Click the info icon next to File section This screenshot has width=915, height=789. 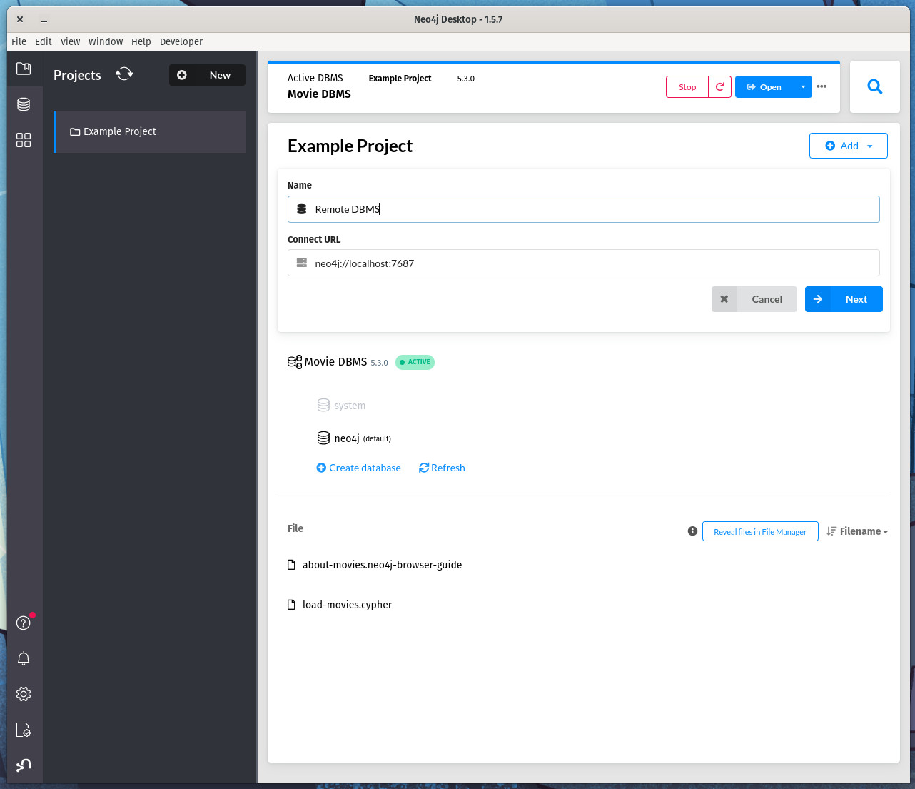click(692, 531)
